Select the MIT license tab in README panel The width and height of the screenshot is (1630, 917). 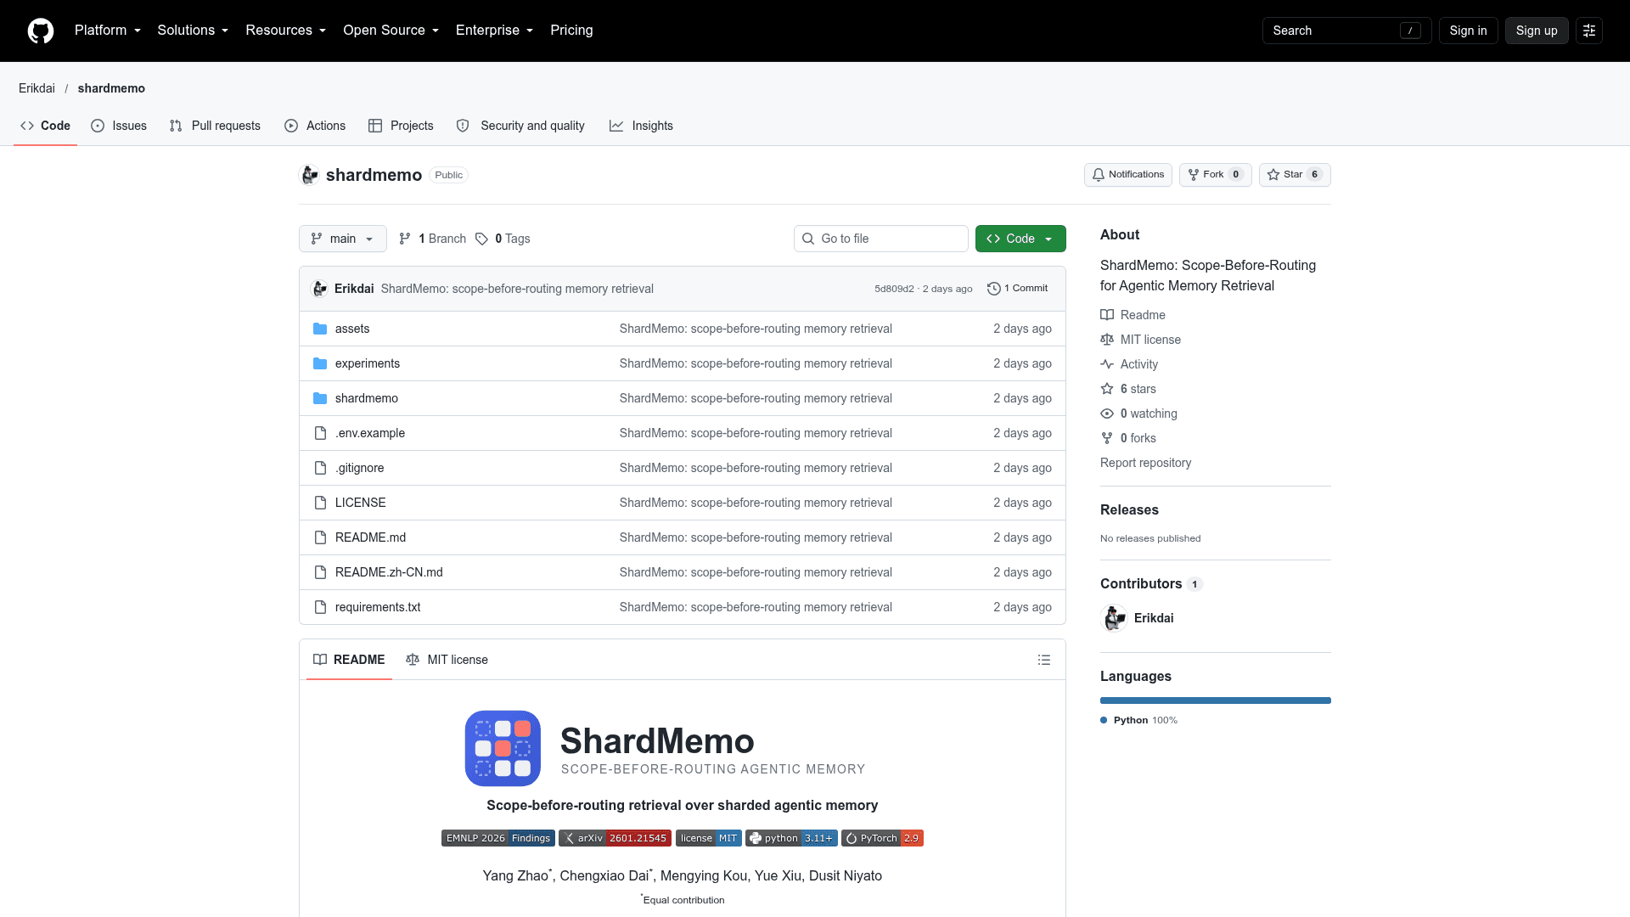point(447,660)
